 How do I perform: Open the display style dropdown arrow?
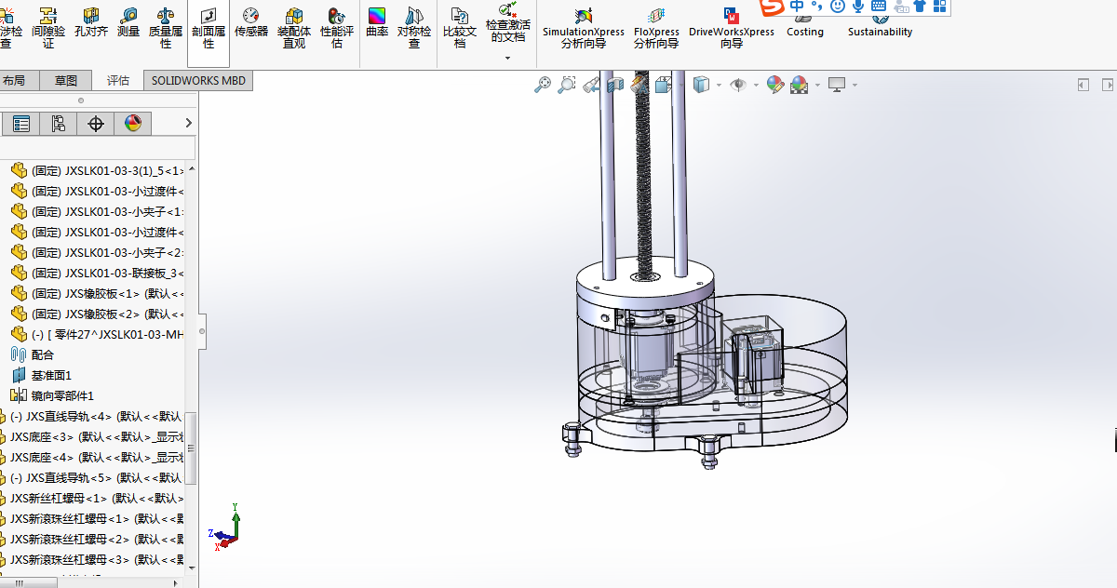[x=720, y=86]
